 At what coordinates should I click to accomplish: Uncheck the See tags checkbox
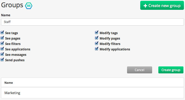(x=2, y=33)
